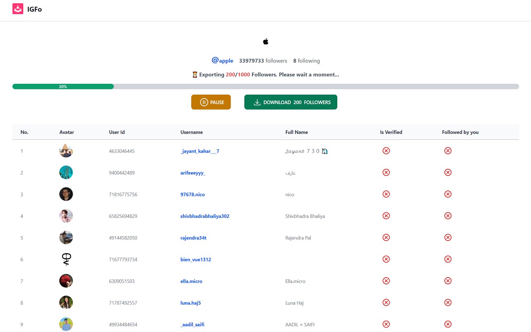
Task: Click Followed by you icon for rajendra34t
Action: click(448, 237)
